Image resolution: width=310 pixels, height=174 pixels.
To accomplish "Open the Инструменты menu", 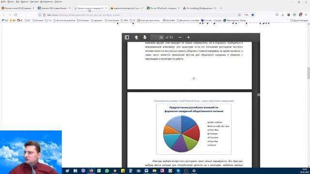I will [x=46, y=1].
